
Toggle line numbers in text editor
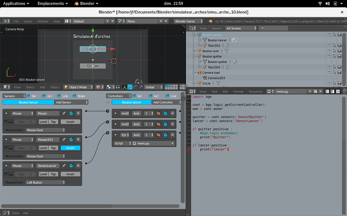(327, 91)
